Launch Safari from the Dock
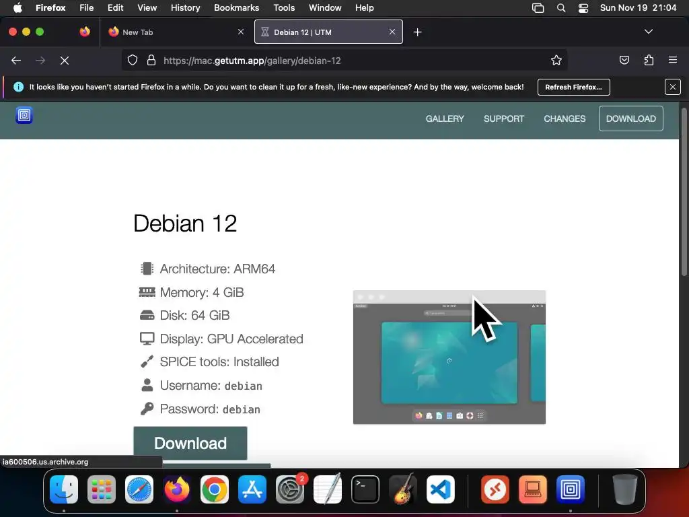Viewport: 689px width, 517px height. (x=139, y=489)
